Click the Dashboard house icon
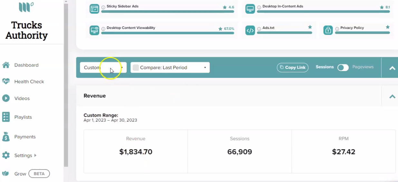This screenshot has height=182, width=398. (6, 65)
